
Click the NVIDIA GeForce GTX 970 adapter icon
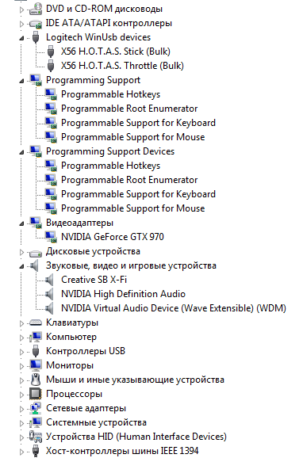click(x=51, y=237)
